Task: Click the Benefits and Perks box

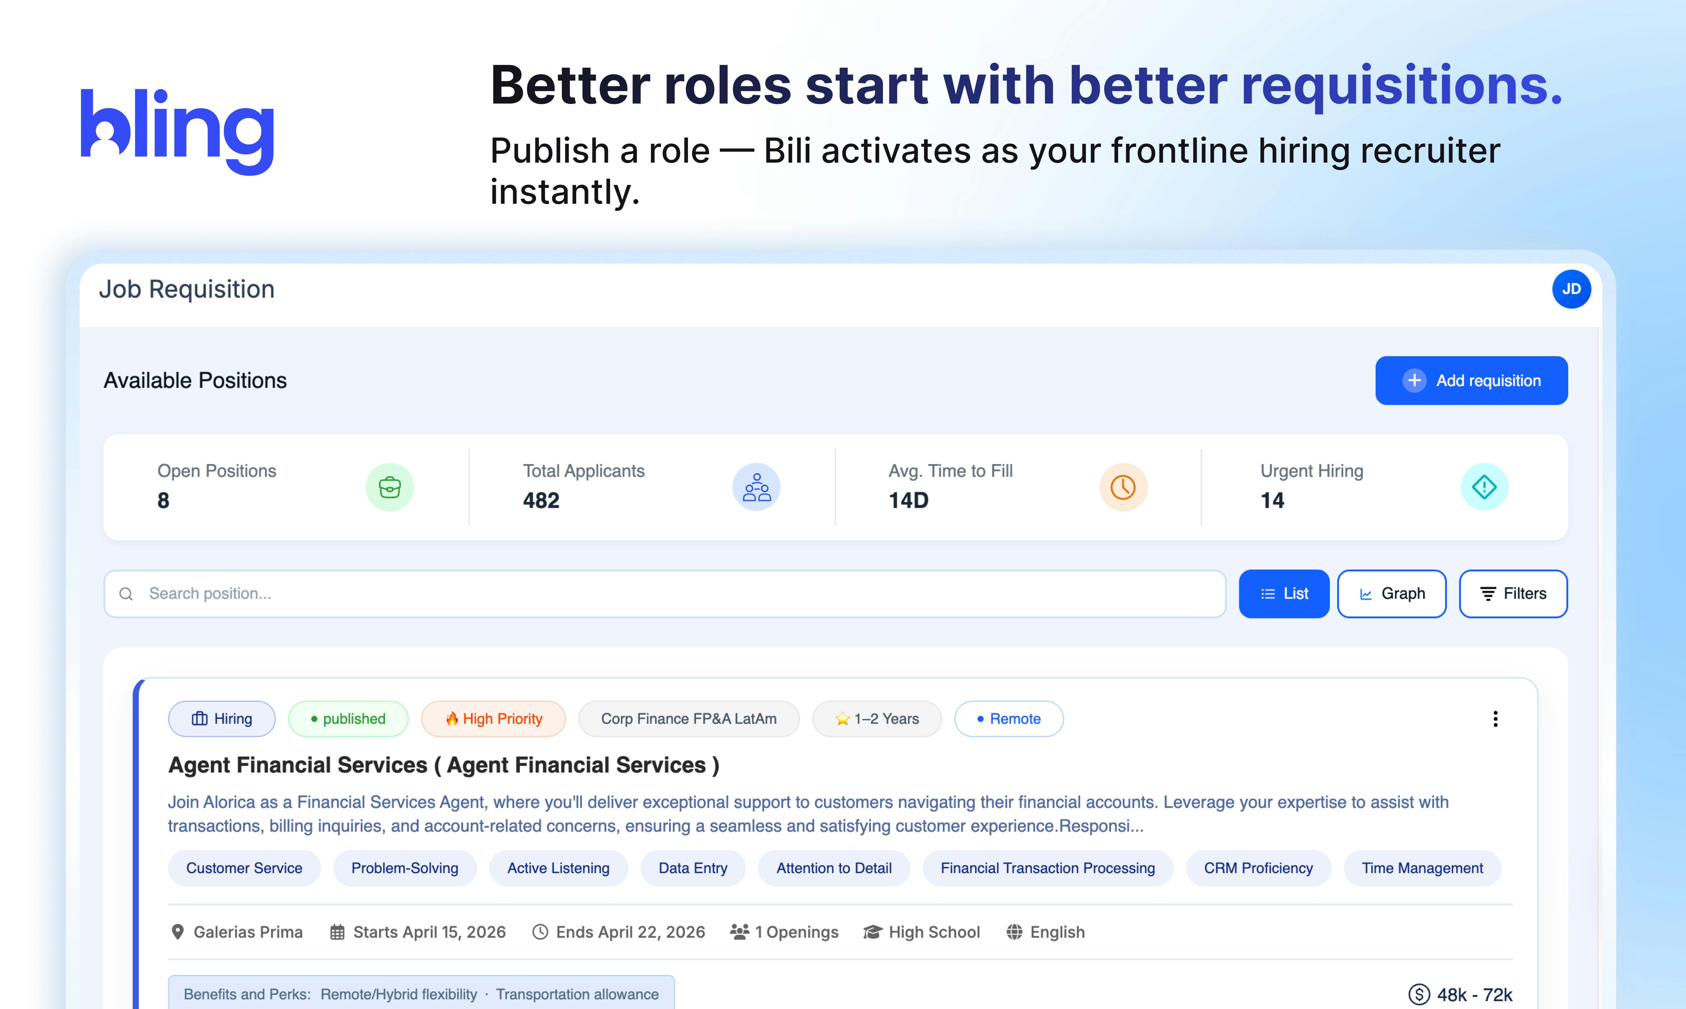Action: pyautogui.click(x=421, y=993)
